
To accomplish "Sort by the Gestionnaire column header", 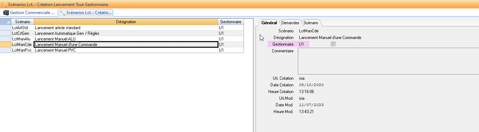I will click(231, 22).
